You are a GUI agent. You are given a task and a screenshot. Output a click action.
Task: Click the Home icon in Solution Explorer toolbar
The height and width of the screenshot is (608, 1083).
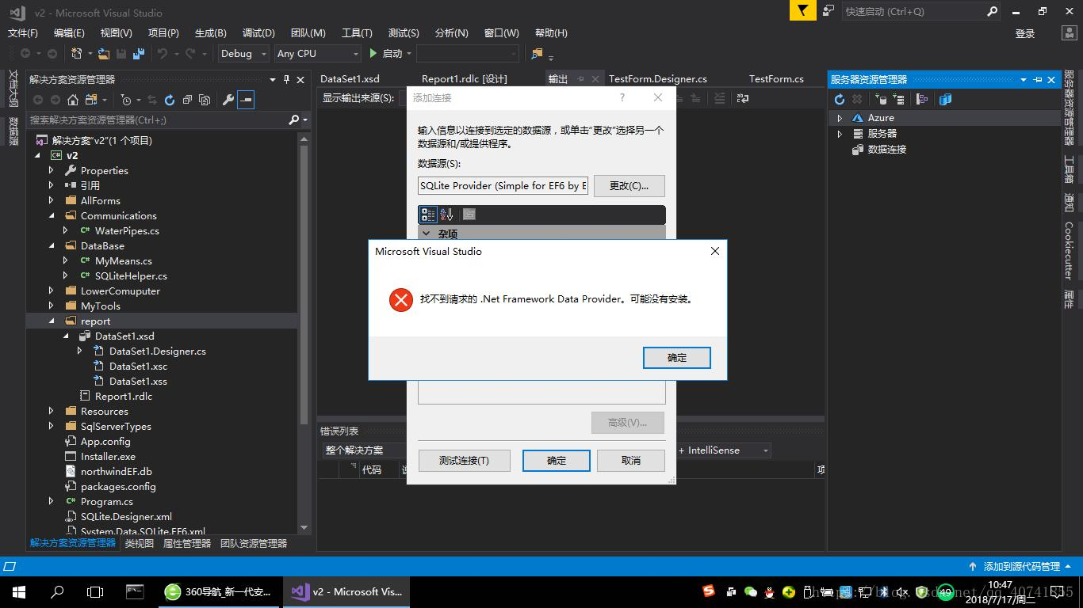(72, 99)
